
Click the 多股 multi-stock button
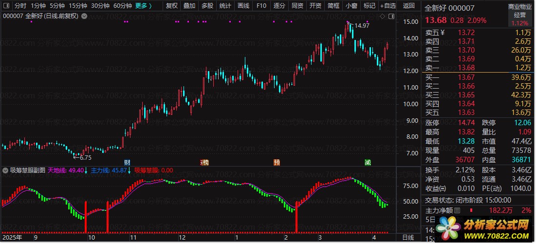[207, 5]
